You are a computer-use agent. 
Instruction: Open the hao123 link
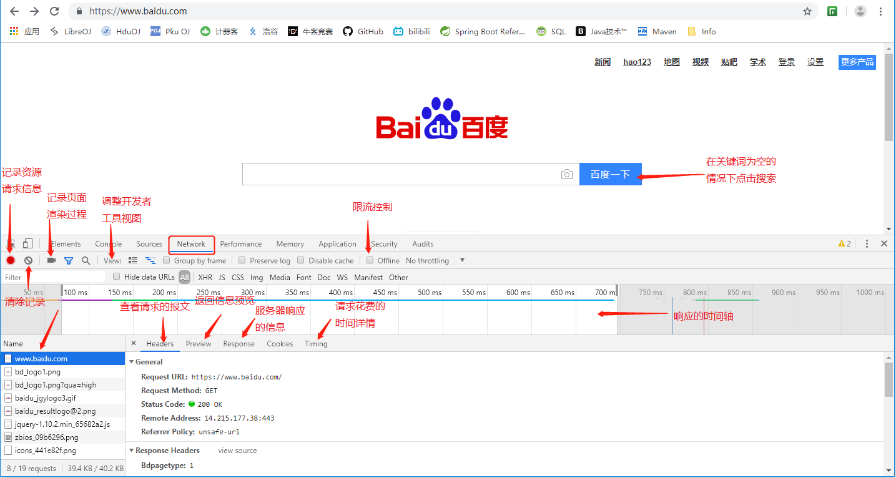point(637,62)
